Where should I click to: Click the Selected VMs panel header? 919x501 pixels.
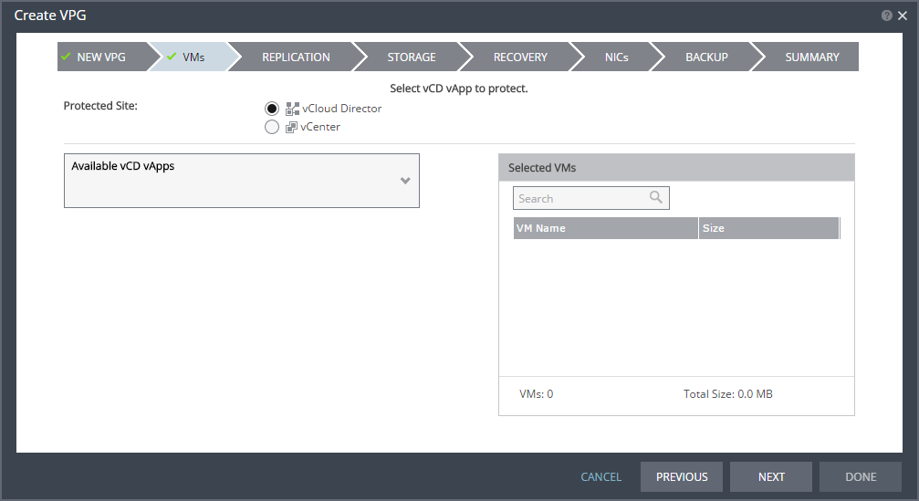click(x=676, y=168)
